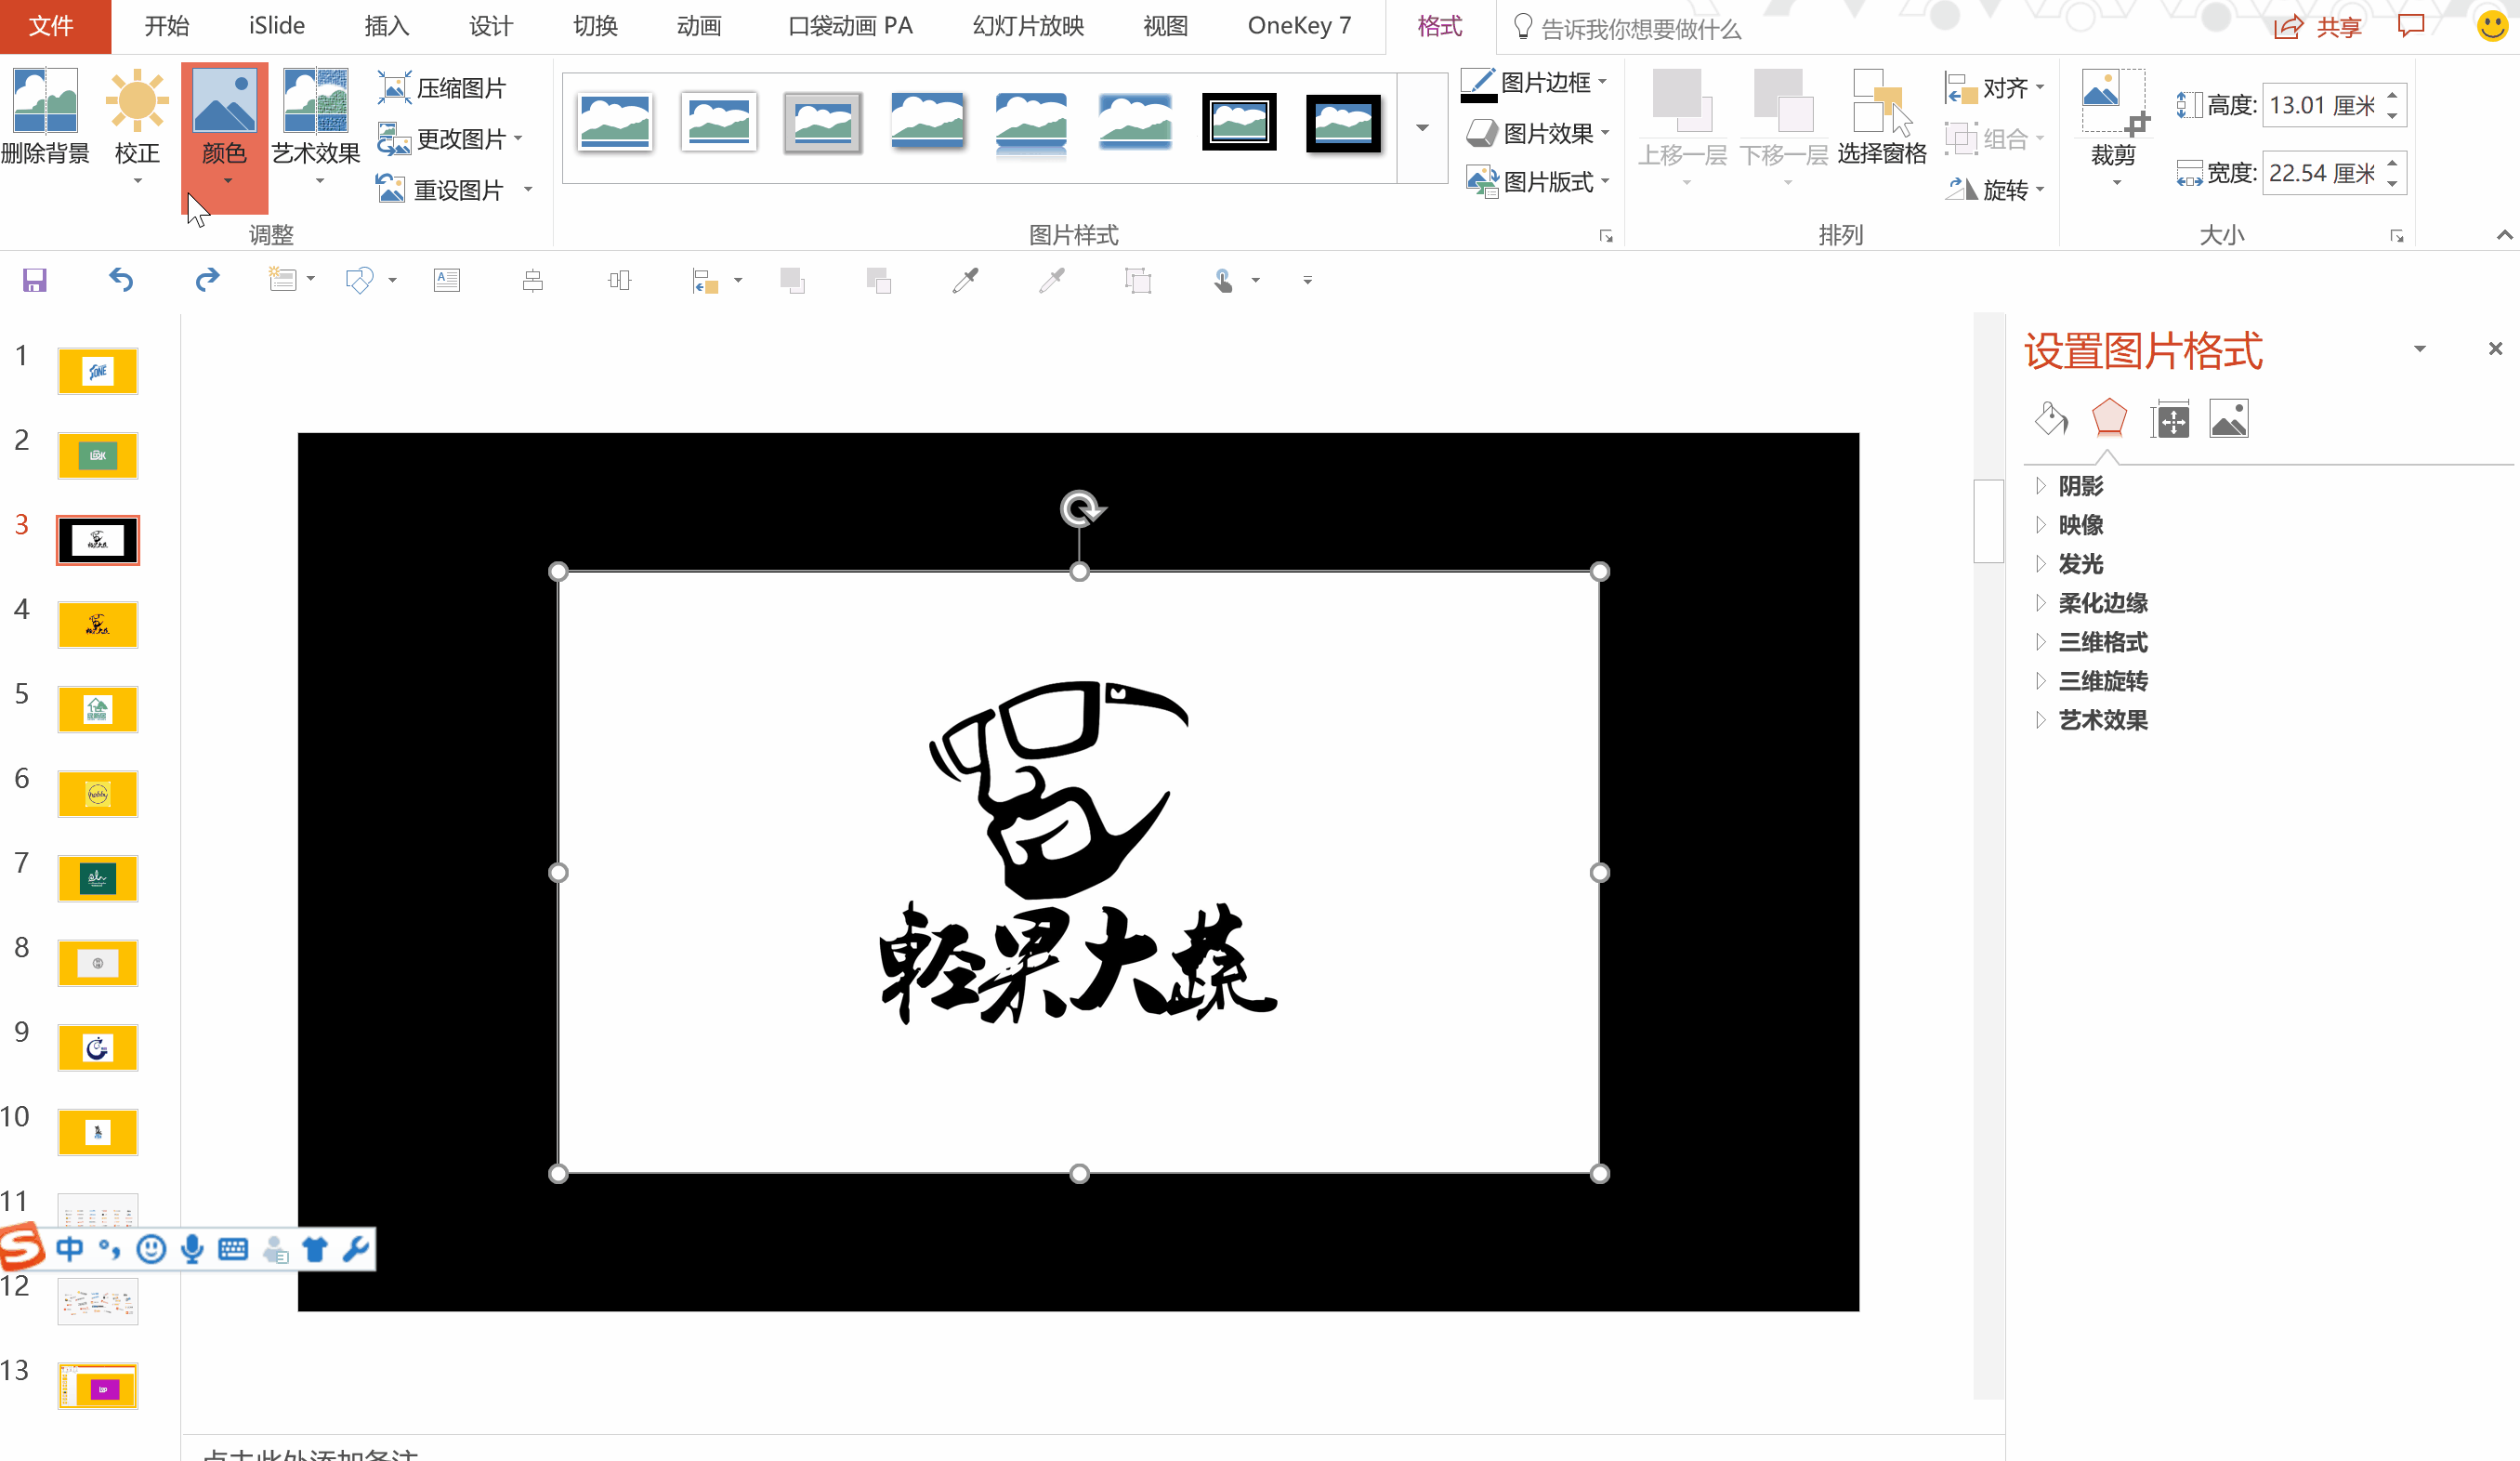The width and height of the screenshot is (2520, 1461).
Task: Expand the 3-D Rotation (三维旋转) section
Action: click(2102, 681)
